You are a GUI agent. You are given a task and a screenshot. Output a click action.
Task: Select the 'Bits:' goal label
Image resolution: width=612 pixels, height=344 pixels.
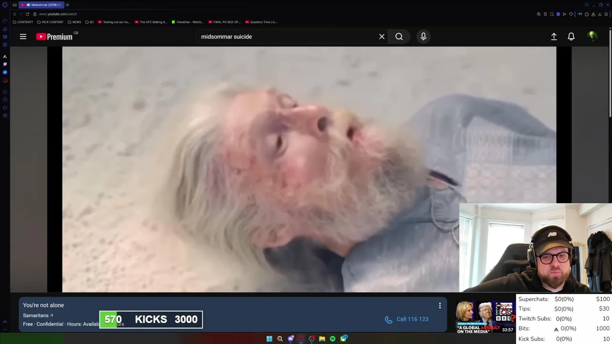524,329
